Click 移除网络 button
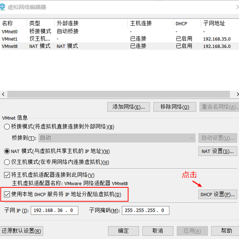 (x=174, y=107)
